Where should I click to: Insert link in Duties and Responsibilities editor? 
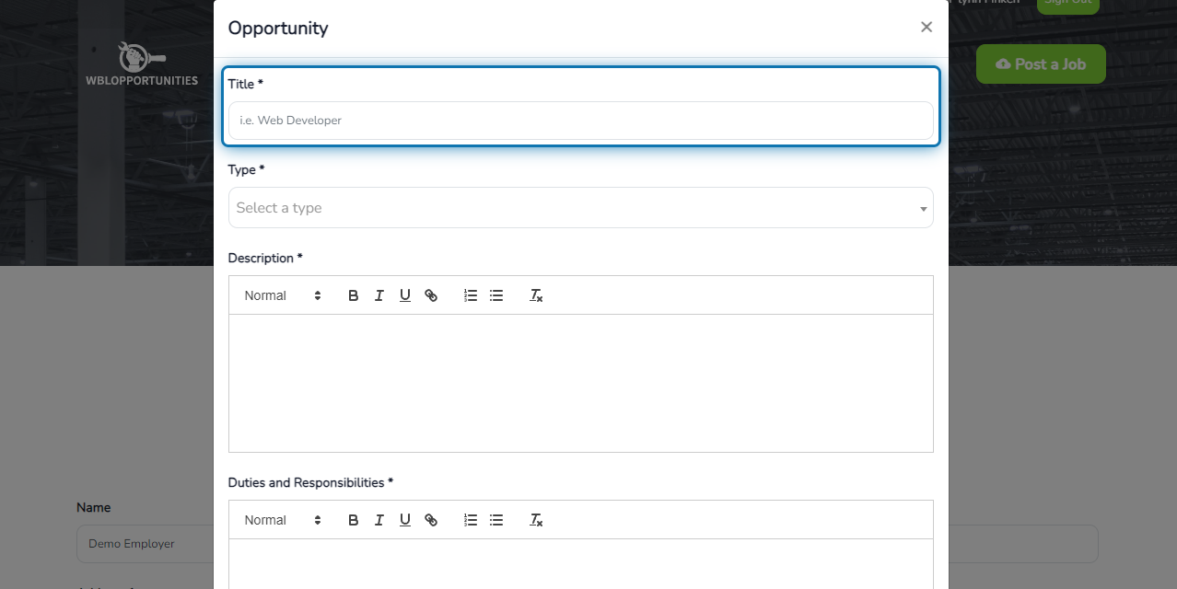430,520
